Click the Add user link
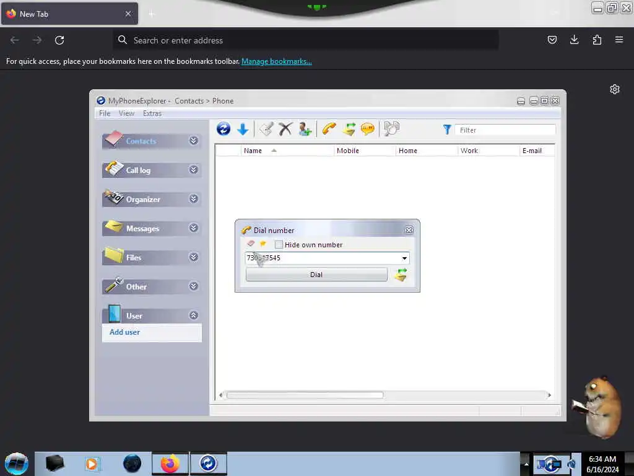The height and width of the screenshot is (476, 634). (x=124, y=332)
